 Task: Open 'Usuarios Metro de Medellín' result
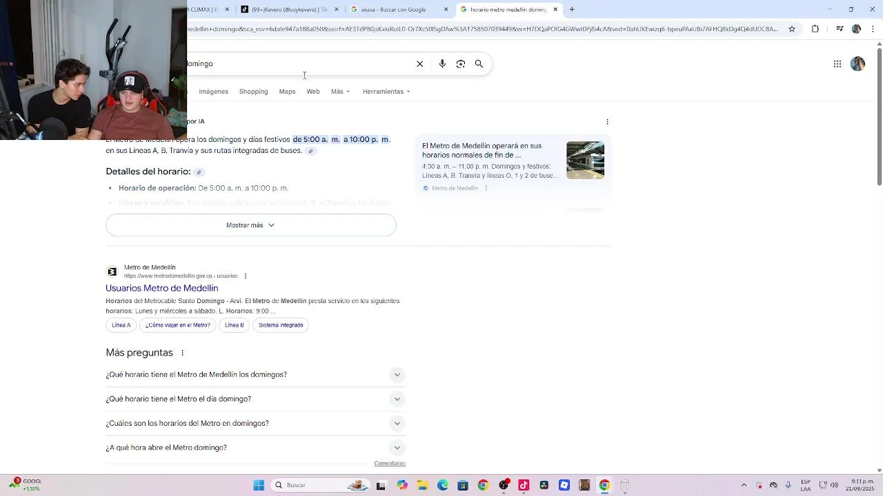pos(162,289)
